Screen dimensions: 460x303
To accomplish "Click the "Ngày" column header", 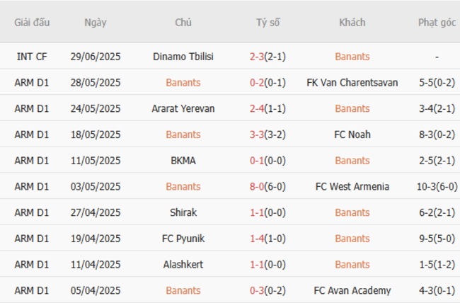I will coord(96,23).
